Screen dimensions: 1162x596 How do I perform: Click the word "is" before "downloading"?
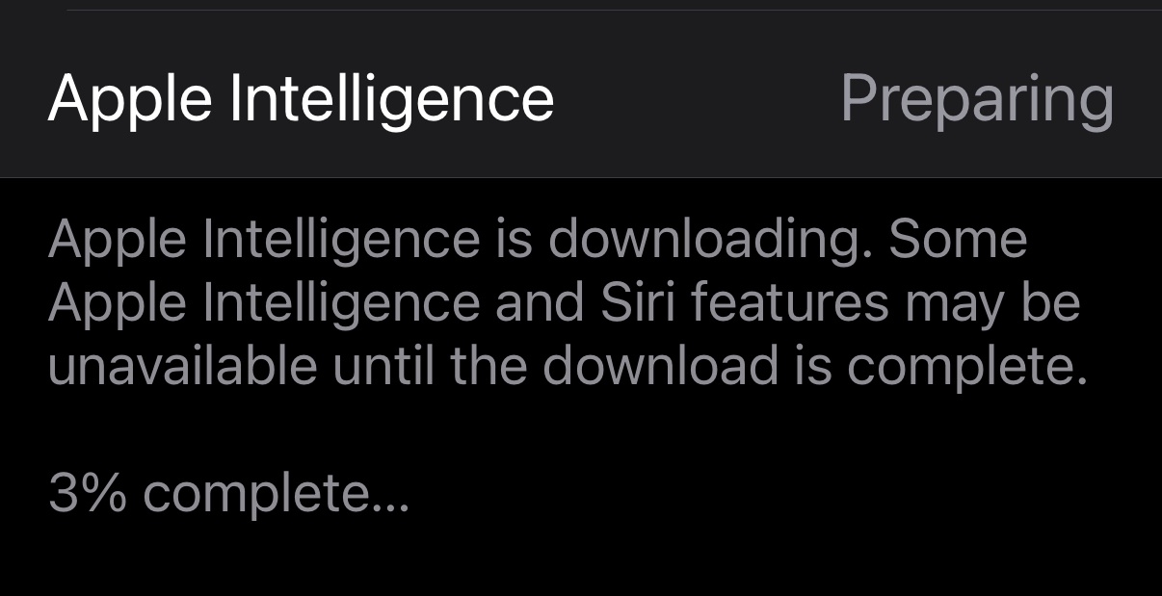click(x=514, y=240)
